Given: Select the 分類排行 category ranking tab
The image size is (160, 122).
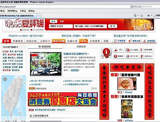Looking at the screenshot, I should click(x=45, y=41).
